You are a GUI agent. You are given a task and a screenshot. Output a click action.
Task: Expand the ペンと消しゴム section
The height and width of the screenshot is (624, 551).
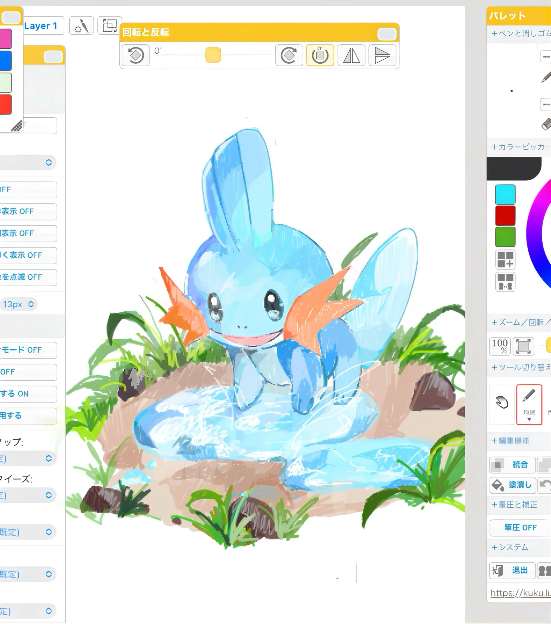(521, 33)
